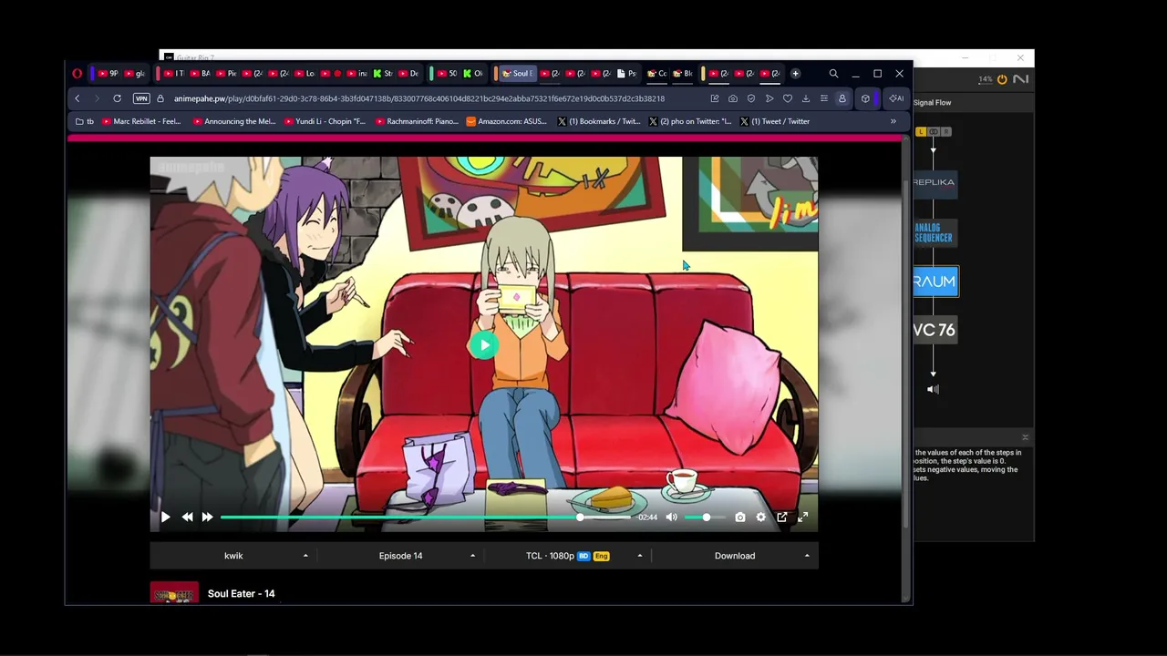Select the Analog Sequencer module in Guitar Rig
The image size is (1167, 656).
(934, 233)
